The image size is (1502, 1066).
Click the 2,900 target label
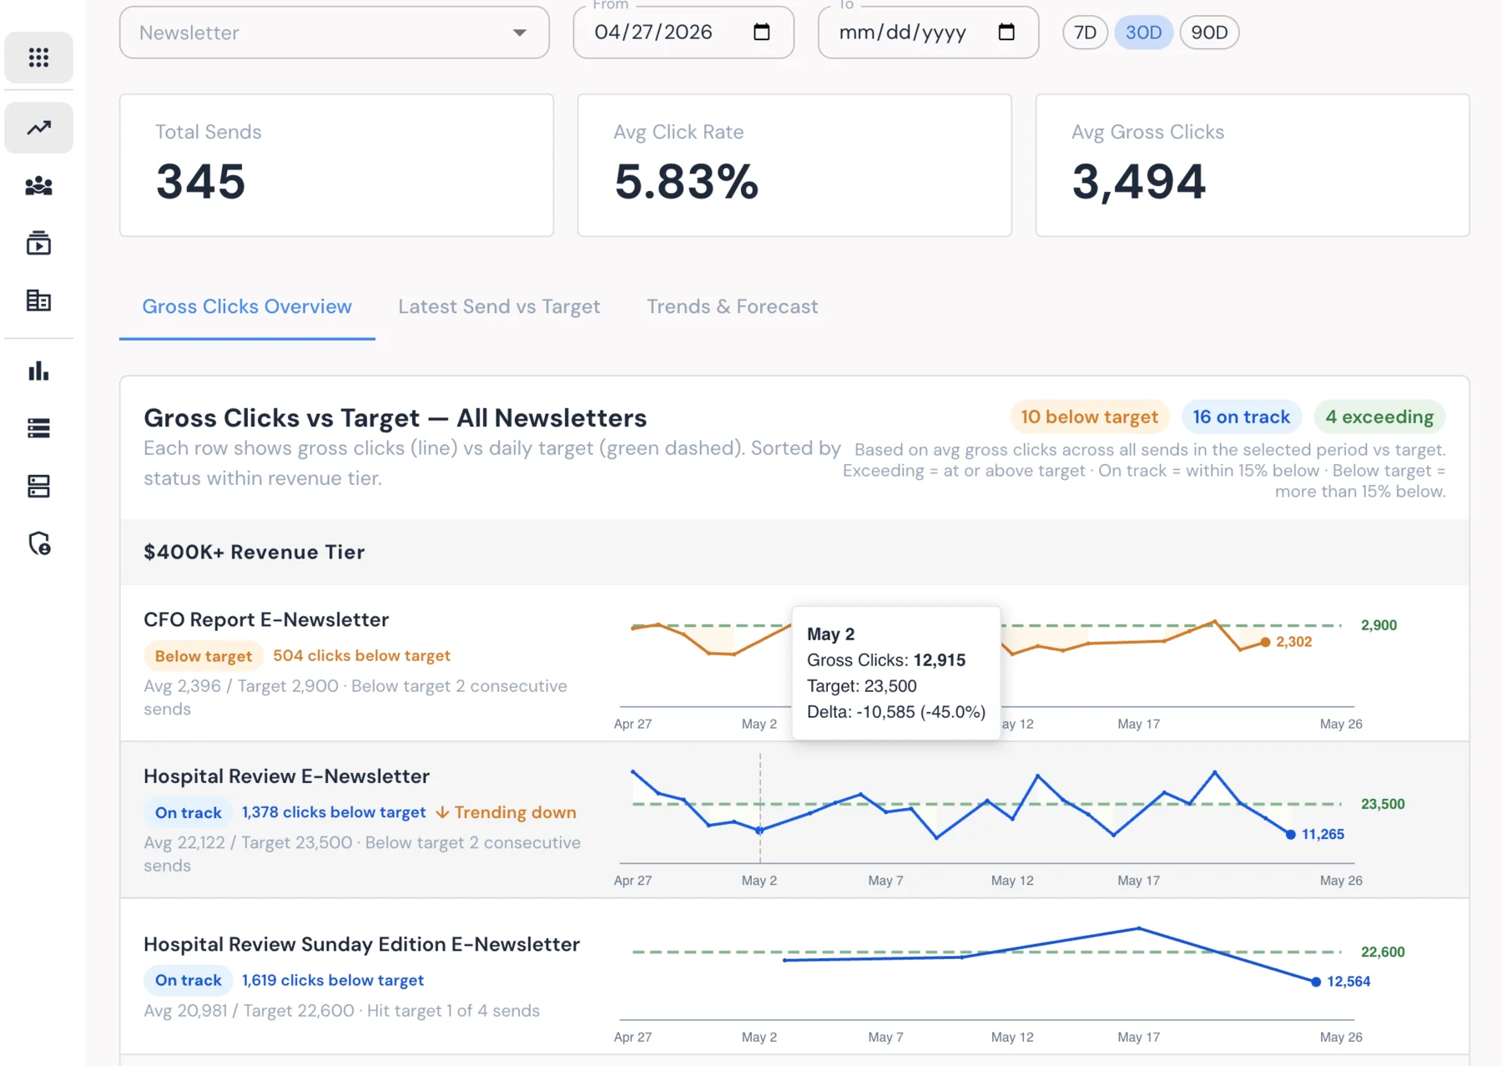click(x=1379, y=625)
